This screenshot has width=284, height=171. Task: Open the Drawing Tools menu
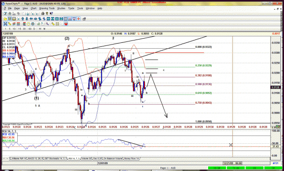(x=47, y=8)
